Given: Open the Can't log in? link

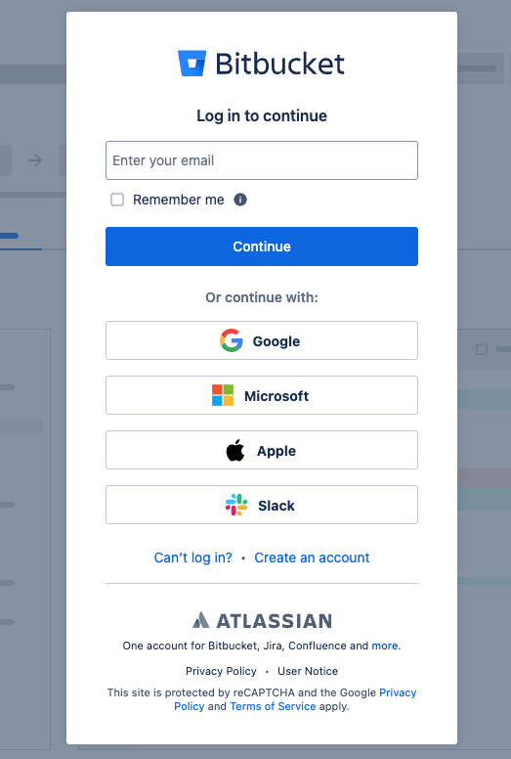Looking at the screenshot, I should [192, 558].
